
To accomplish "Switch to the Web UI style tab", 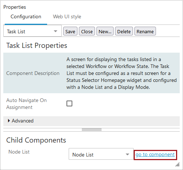I will point(67,16).
